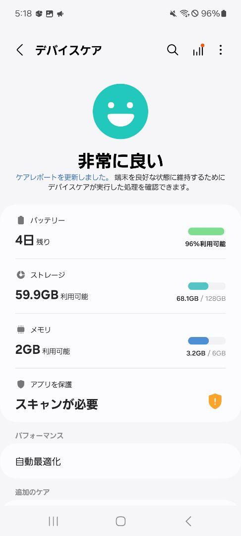Tap the storage pie icon beside ストレージ
The image size is (241, 536).
pyautogui.click(x=21, y=274)
